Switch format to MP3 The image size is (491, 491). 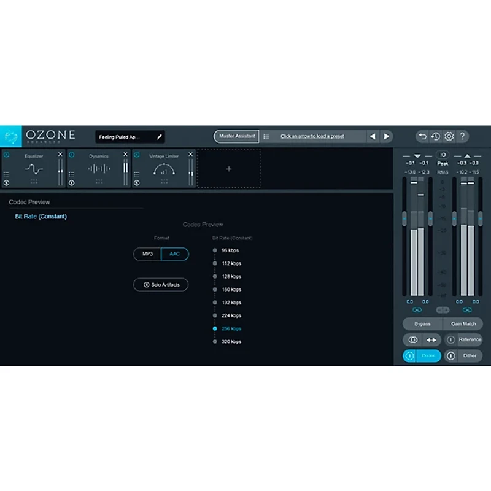pyautogui.click(x=147, y=254)
